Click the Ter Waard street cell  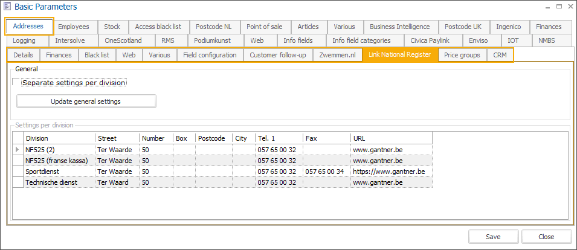click(x=117, y=182)
